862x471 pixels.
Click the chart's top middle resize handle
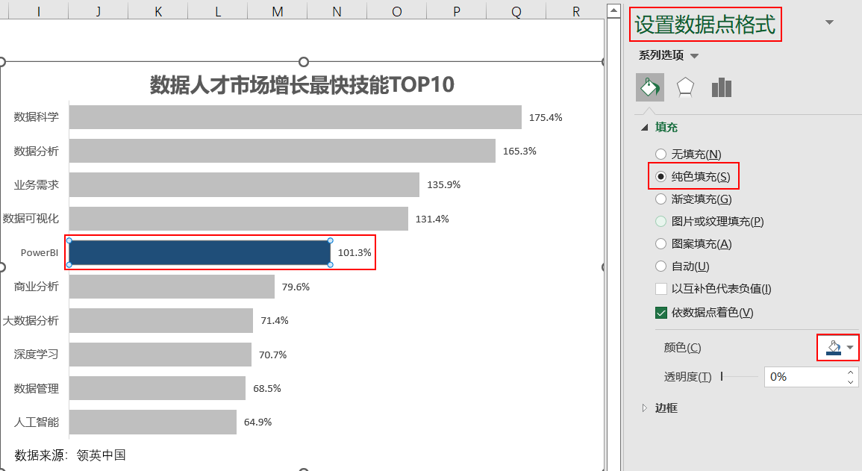click(304, 61)
